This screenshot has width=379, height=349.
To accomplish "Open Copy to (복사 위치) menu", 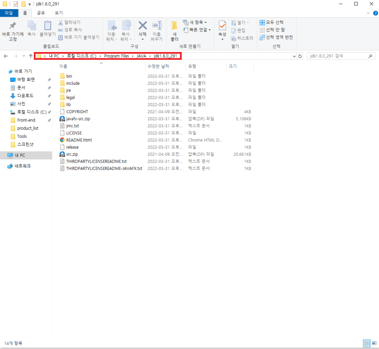I will click(126, 31).
